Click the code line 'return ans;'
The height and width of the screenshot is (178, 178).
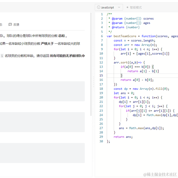click(123, 137)
